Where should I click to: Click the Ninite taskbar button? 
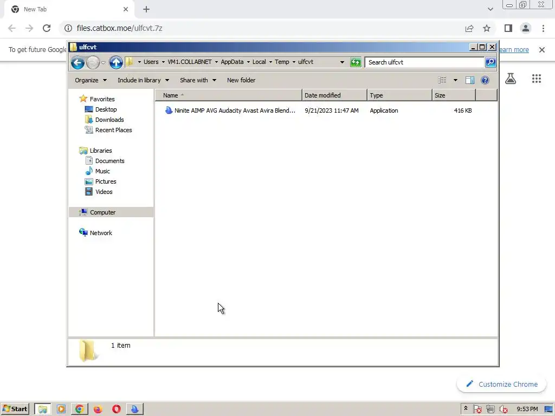134,409
